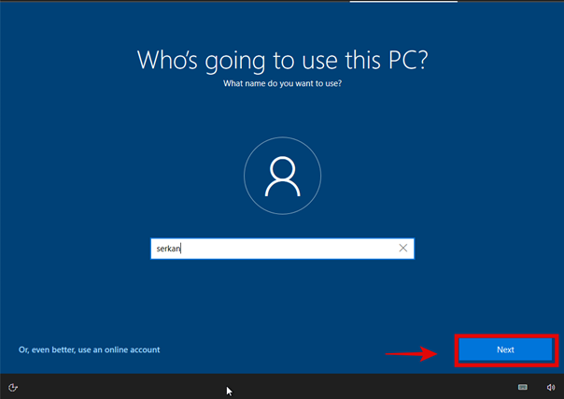Open the volume speaker icon

coord(551,387)
